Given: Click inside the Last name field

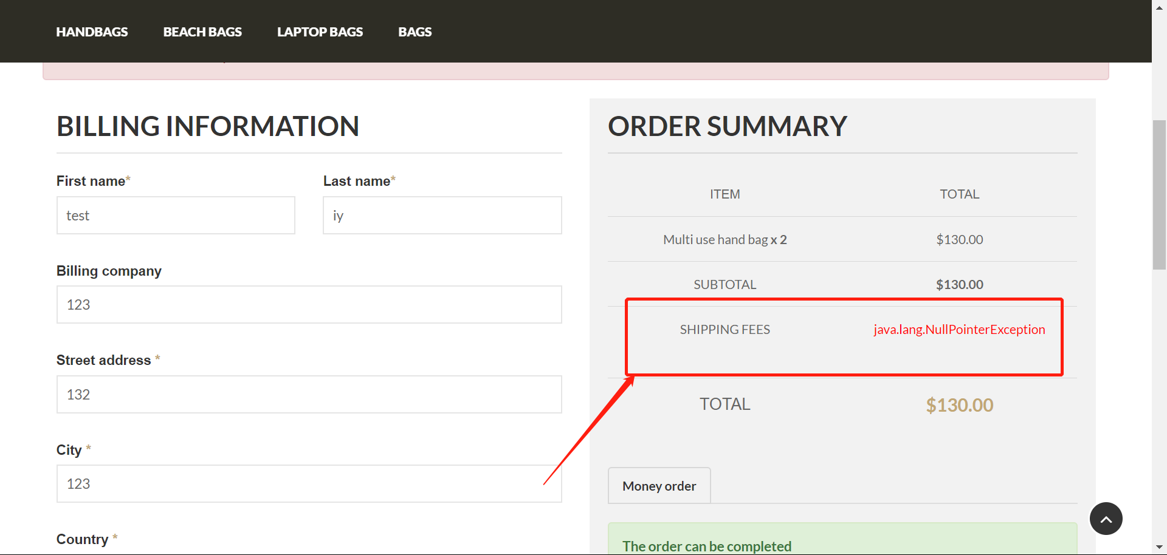Looking at the screenshot, I should tap(442, 215).
